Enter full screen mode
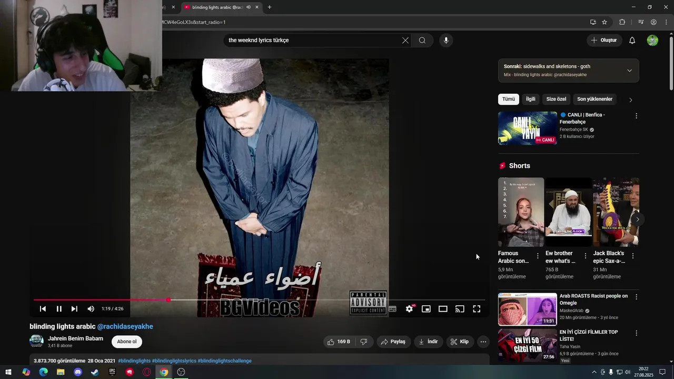This screenshot has width=674, height=379. (x=477, y=309)
